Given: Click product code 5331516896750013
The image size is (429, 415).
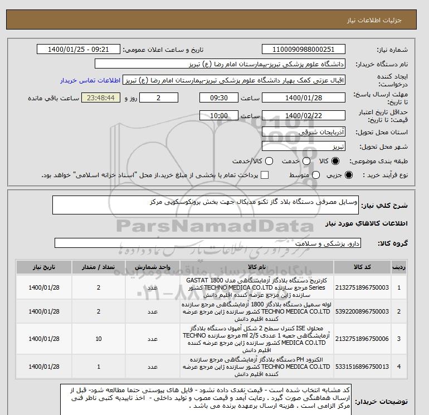Looking at the screenshot, I should tap(362, 367).
